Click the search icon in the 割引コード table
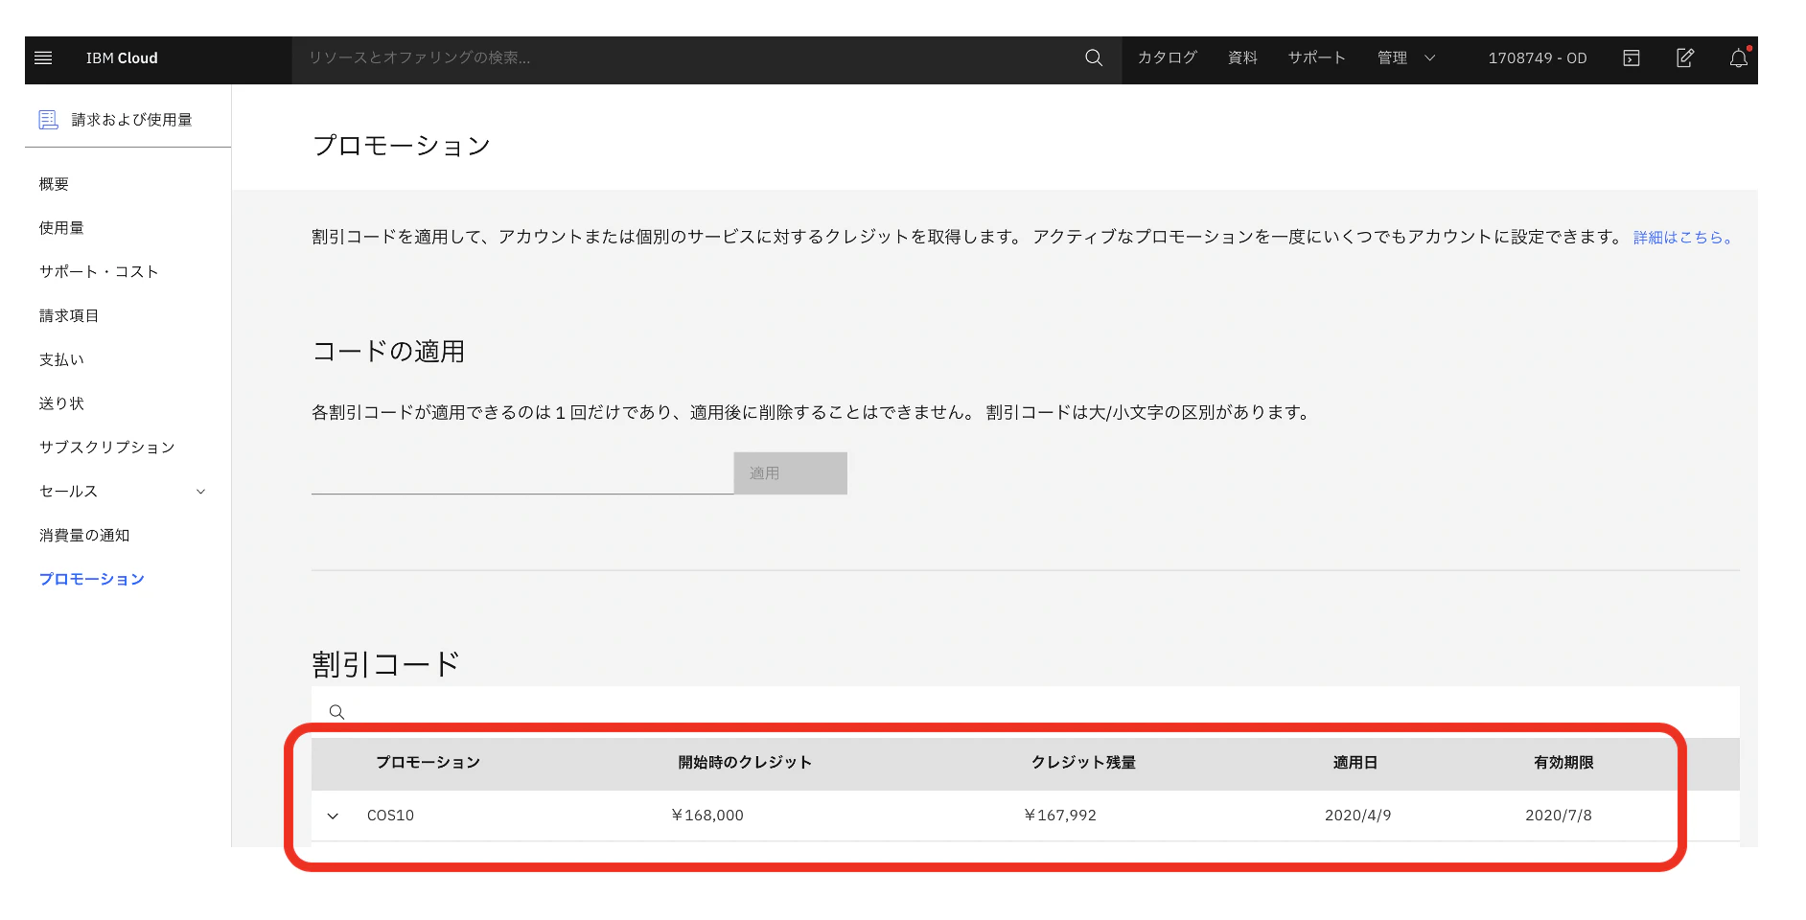The height and width of the screenshot is (920, 1806). click(x=336, y=712)
